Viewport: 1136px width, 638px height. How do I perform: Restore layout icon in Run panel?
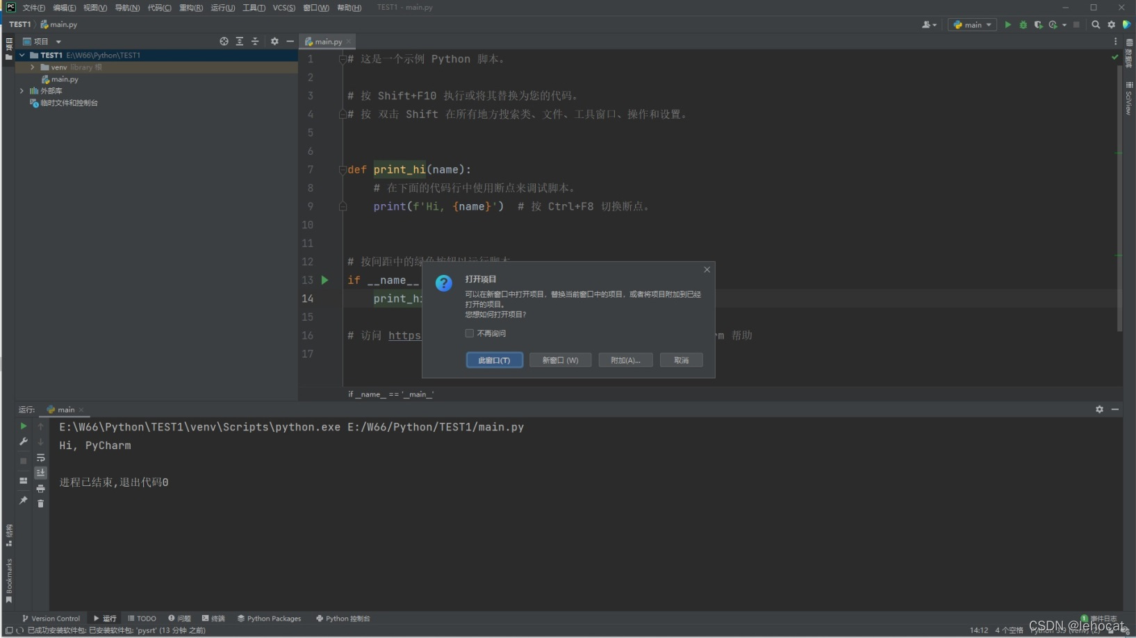pos(23,480)
